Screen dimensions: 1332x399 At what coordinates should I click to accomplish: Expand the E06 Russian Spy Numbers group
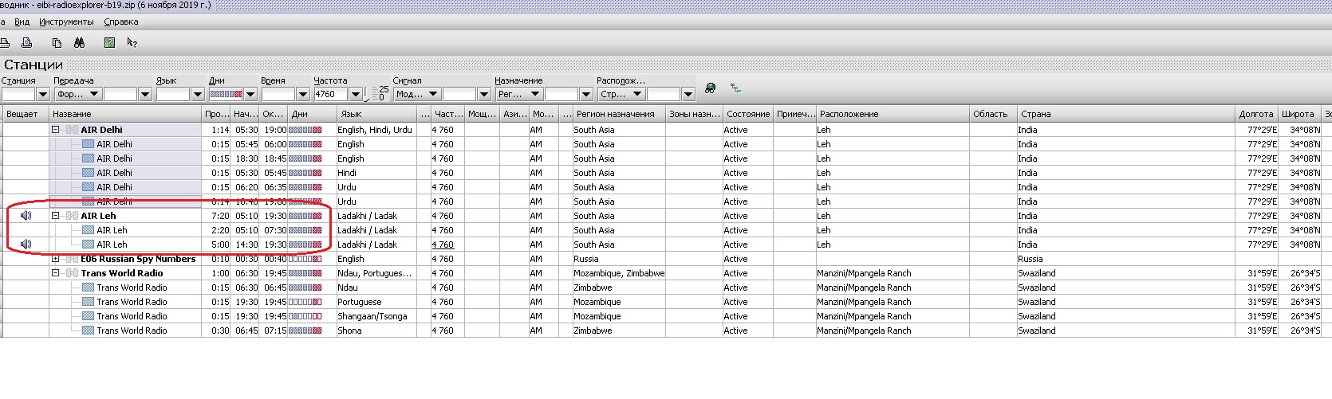point(56,259)
